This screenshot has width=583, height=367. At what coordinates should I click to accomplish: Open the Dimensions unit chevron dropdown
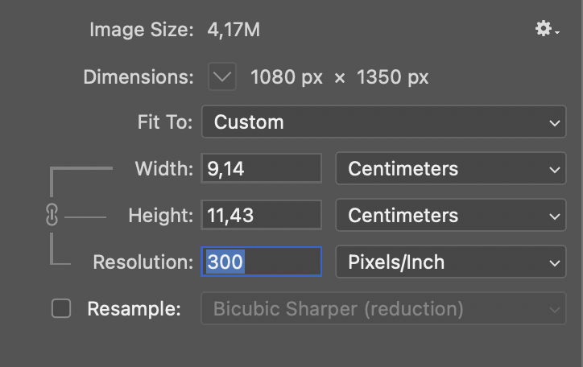pyautogui.click(x=222, y=77)
